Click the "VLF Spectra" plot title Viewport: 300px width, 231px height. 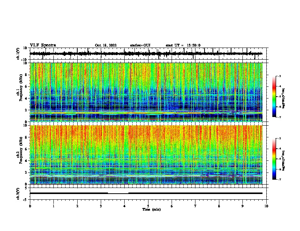tap(43, 45)
